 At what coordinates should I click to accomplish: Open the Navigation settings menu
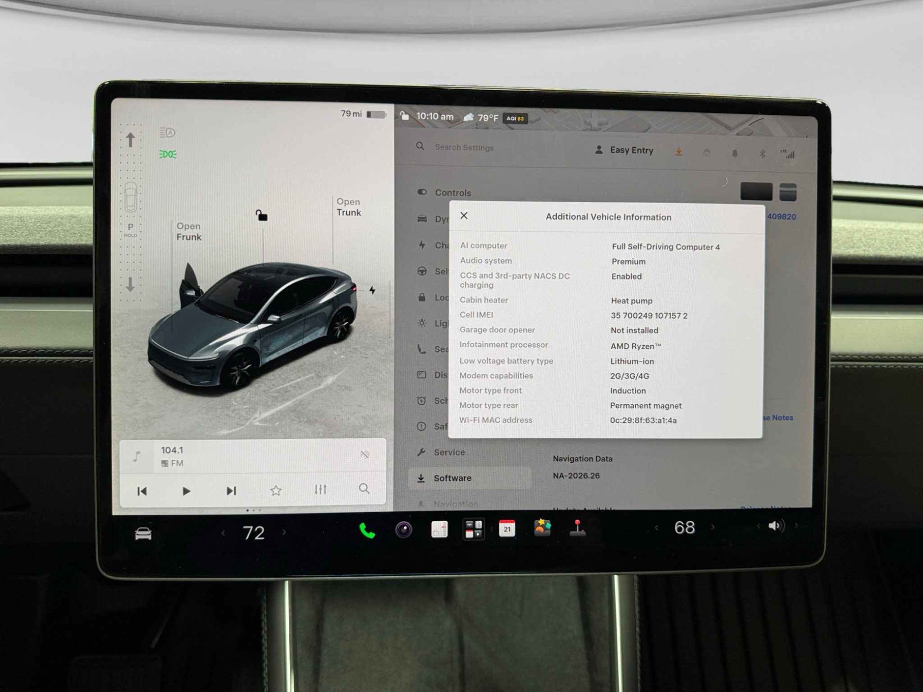click(x=448, y=504)
